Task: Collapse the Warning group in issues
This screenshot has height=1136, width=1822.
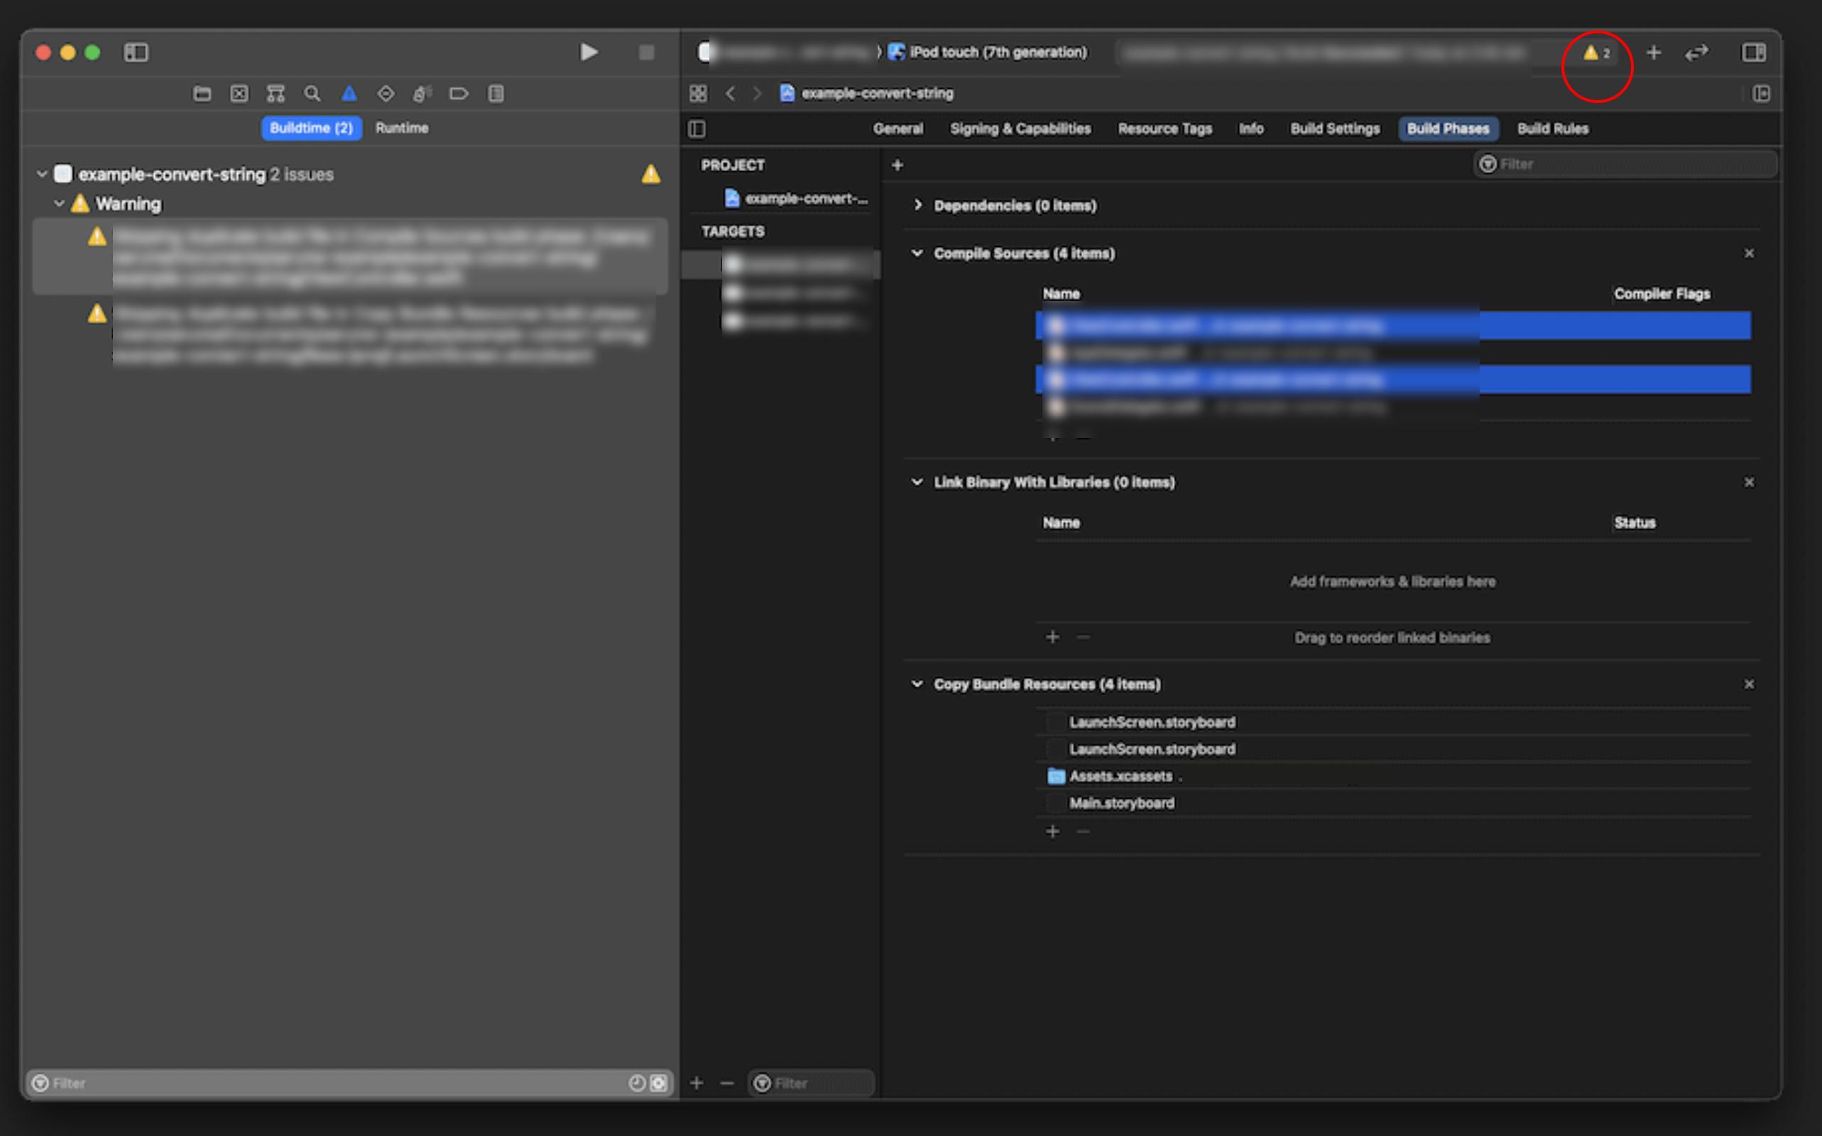Action: 60,204
